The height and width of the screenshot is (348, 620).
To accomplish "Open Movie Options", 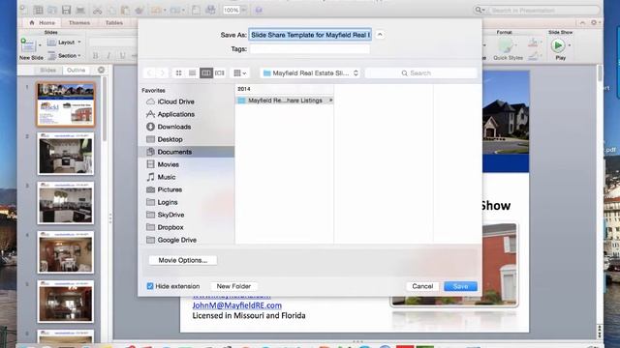I will [183, 260].
